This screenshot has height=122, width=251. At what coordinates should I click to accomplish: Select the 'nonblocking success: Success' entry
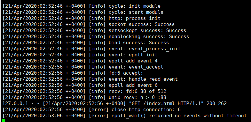click(x=149, y=37)
